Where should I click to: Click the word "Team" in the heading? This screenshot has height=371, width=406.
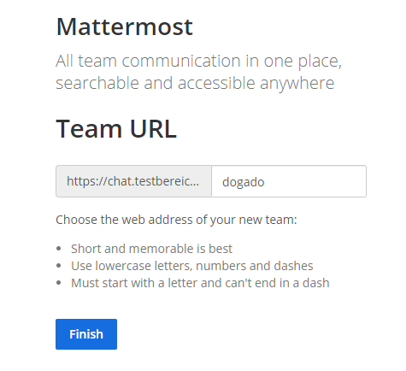pos(89,129)
